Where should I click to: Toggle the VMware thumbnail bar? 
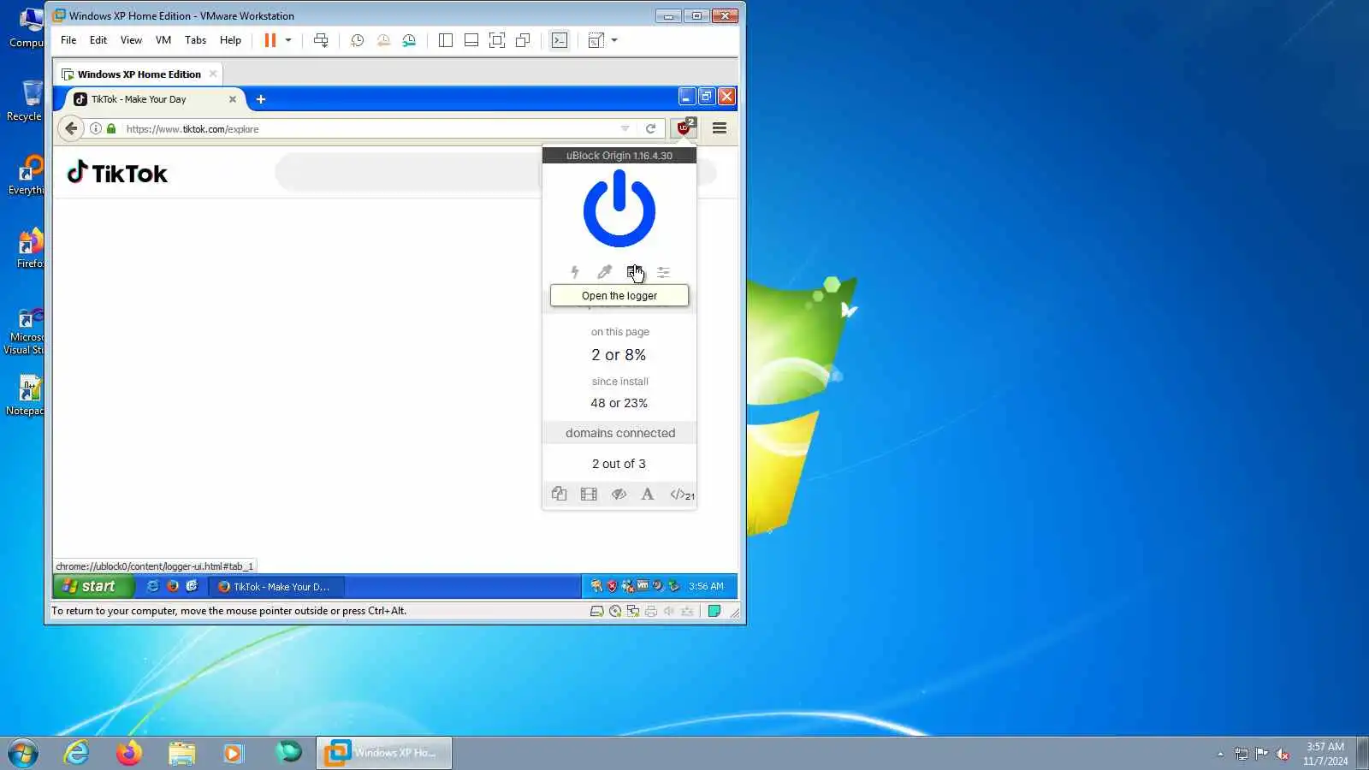coord(471,40)
